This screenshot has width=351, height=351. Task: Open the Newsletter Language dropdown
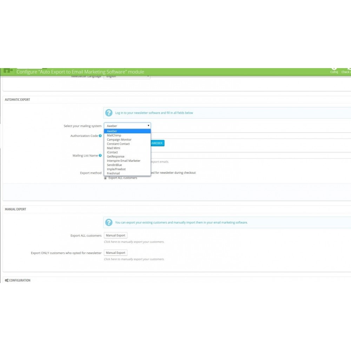(127, 77)
